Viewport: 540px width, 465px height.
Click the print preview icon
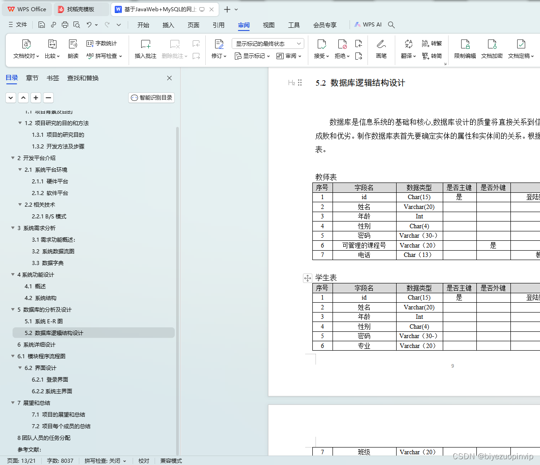coord(77,25)
